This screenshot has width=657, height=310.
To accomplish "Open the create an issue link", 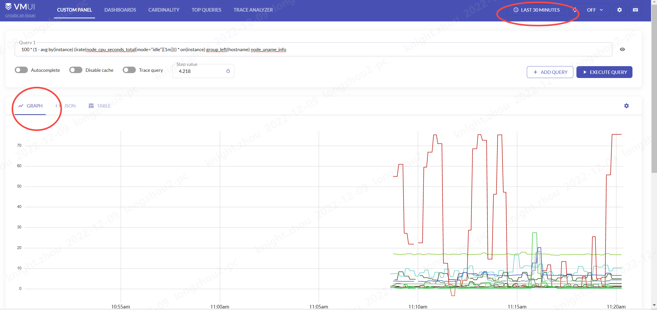I will 20,15.
